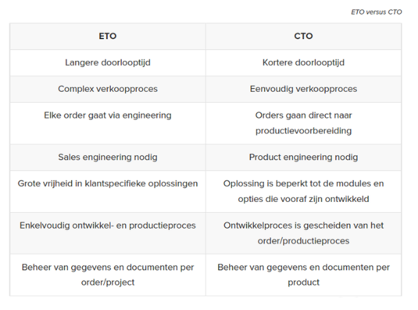Select the 'Product engineering nodig' cell
Viewport: 418px width, 310px height.
tap(303, 157)
